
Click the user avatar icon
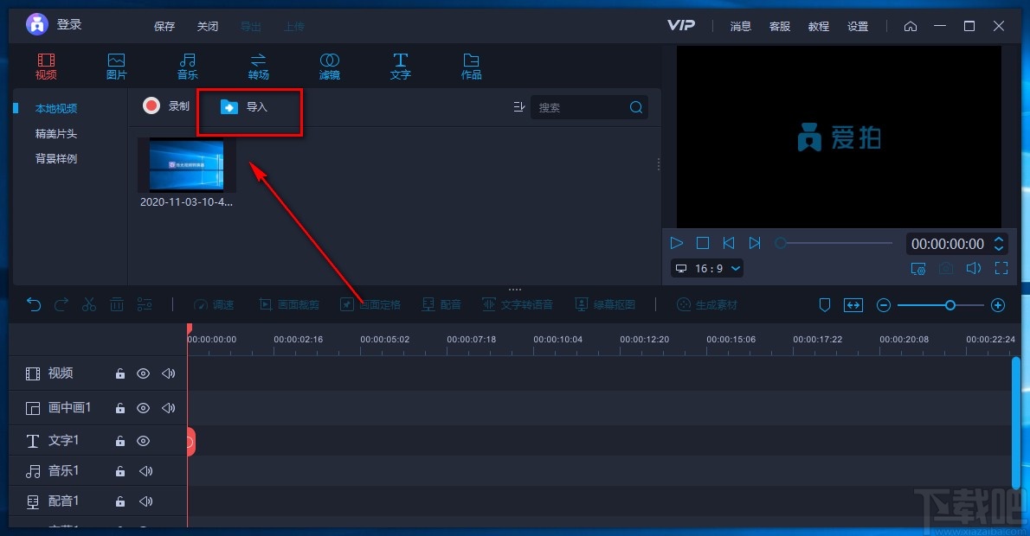click(36, 24)
